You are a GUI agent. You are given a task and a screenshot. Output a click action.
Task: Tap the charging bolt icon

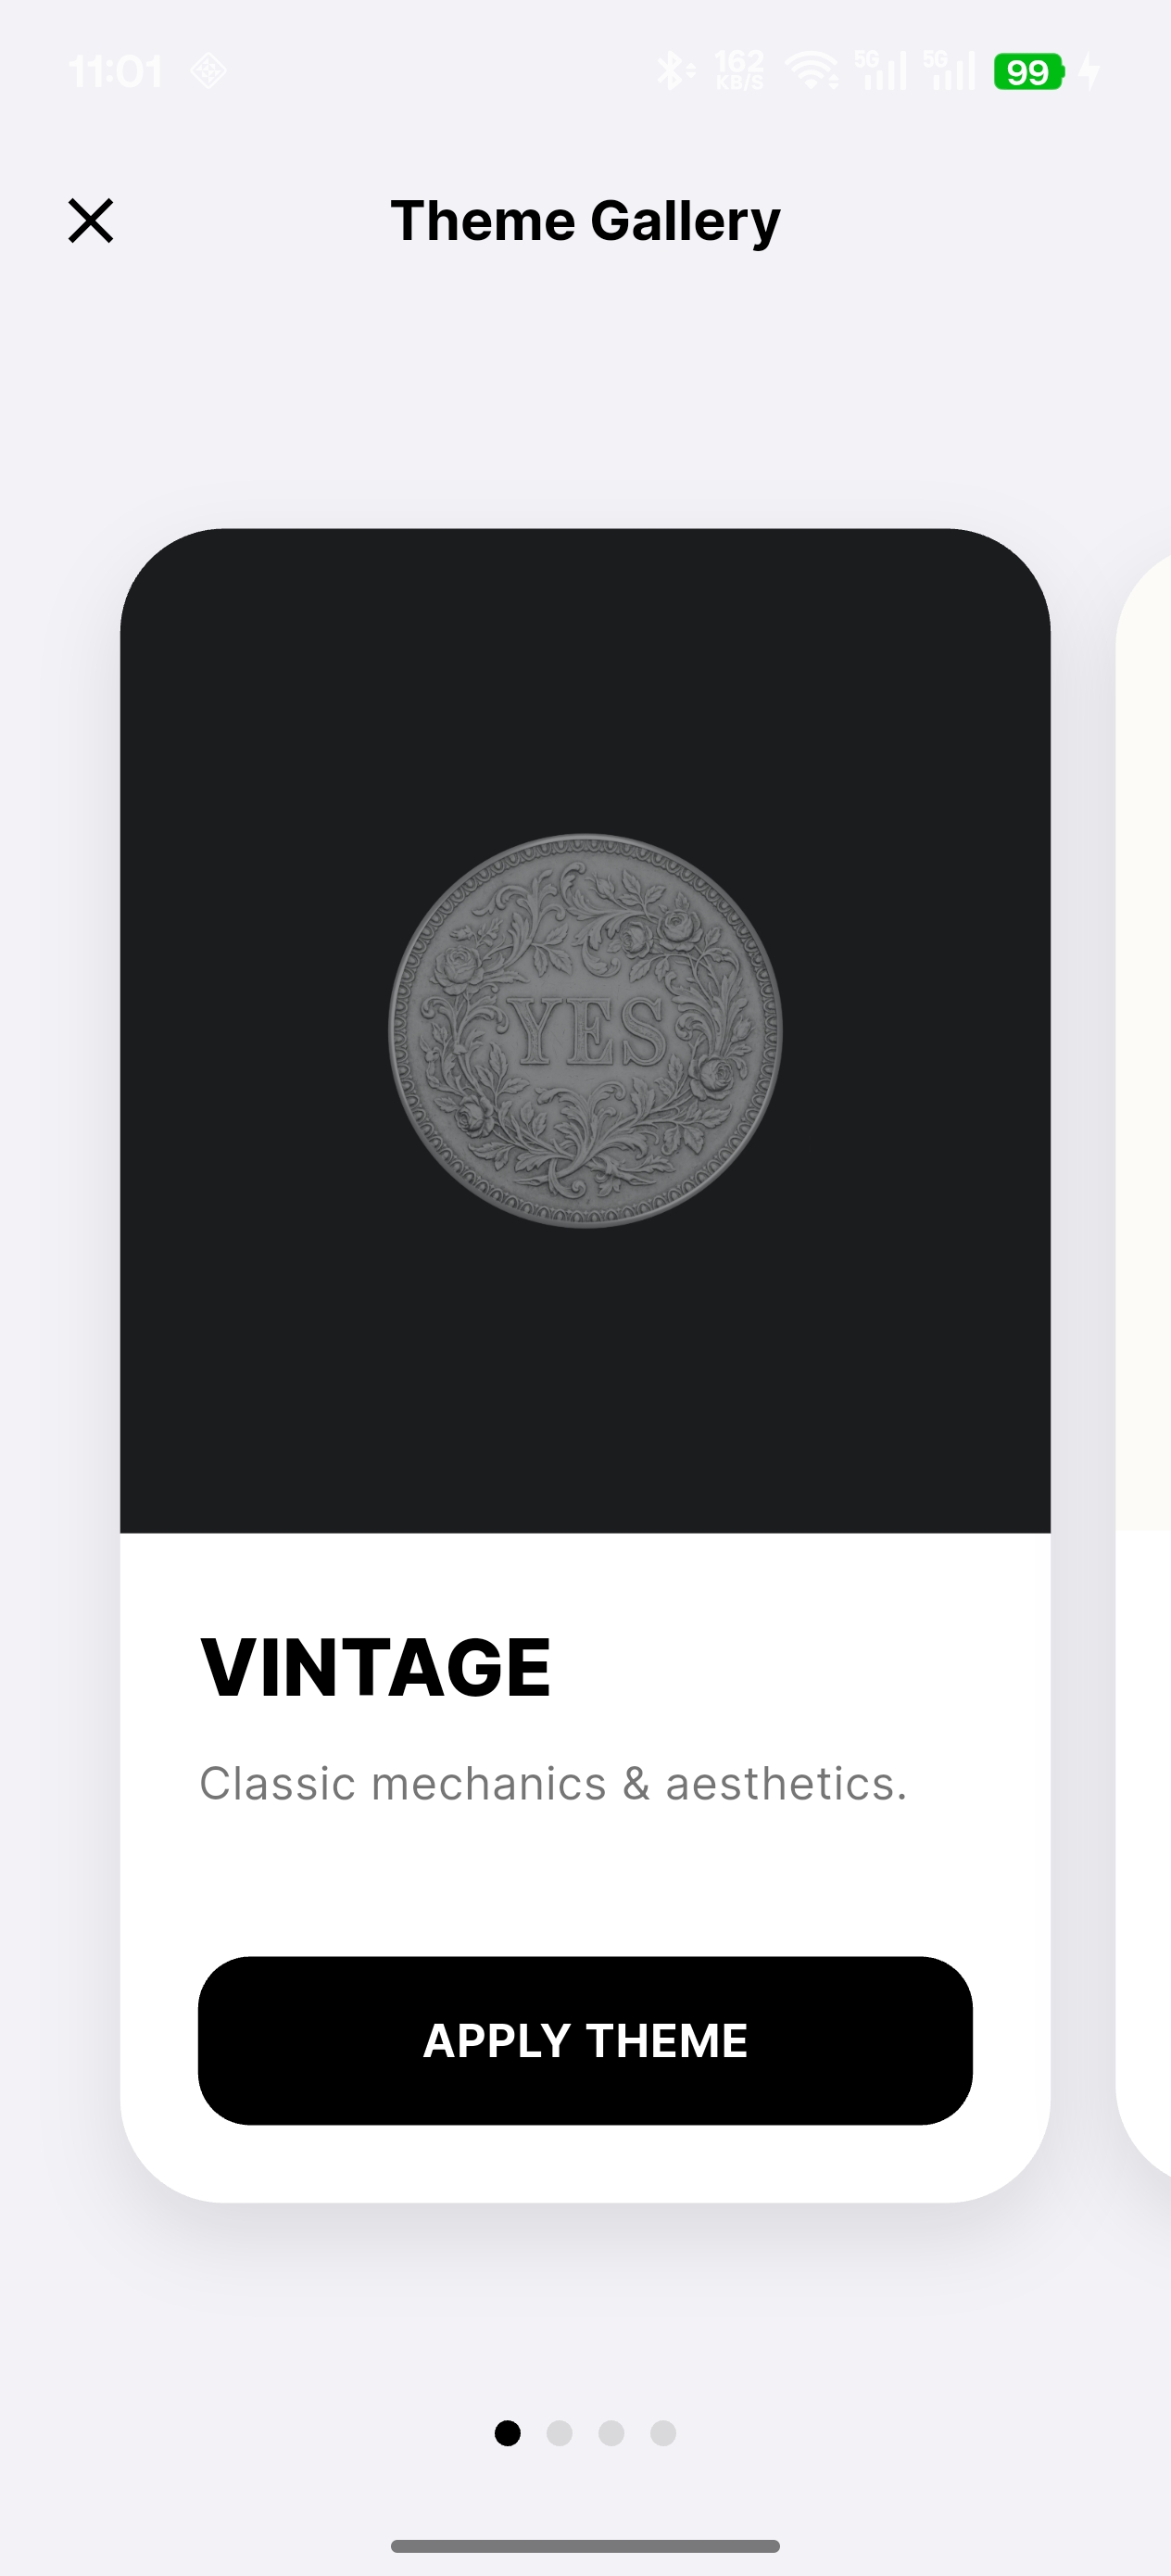tap(1089, 72)
